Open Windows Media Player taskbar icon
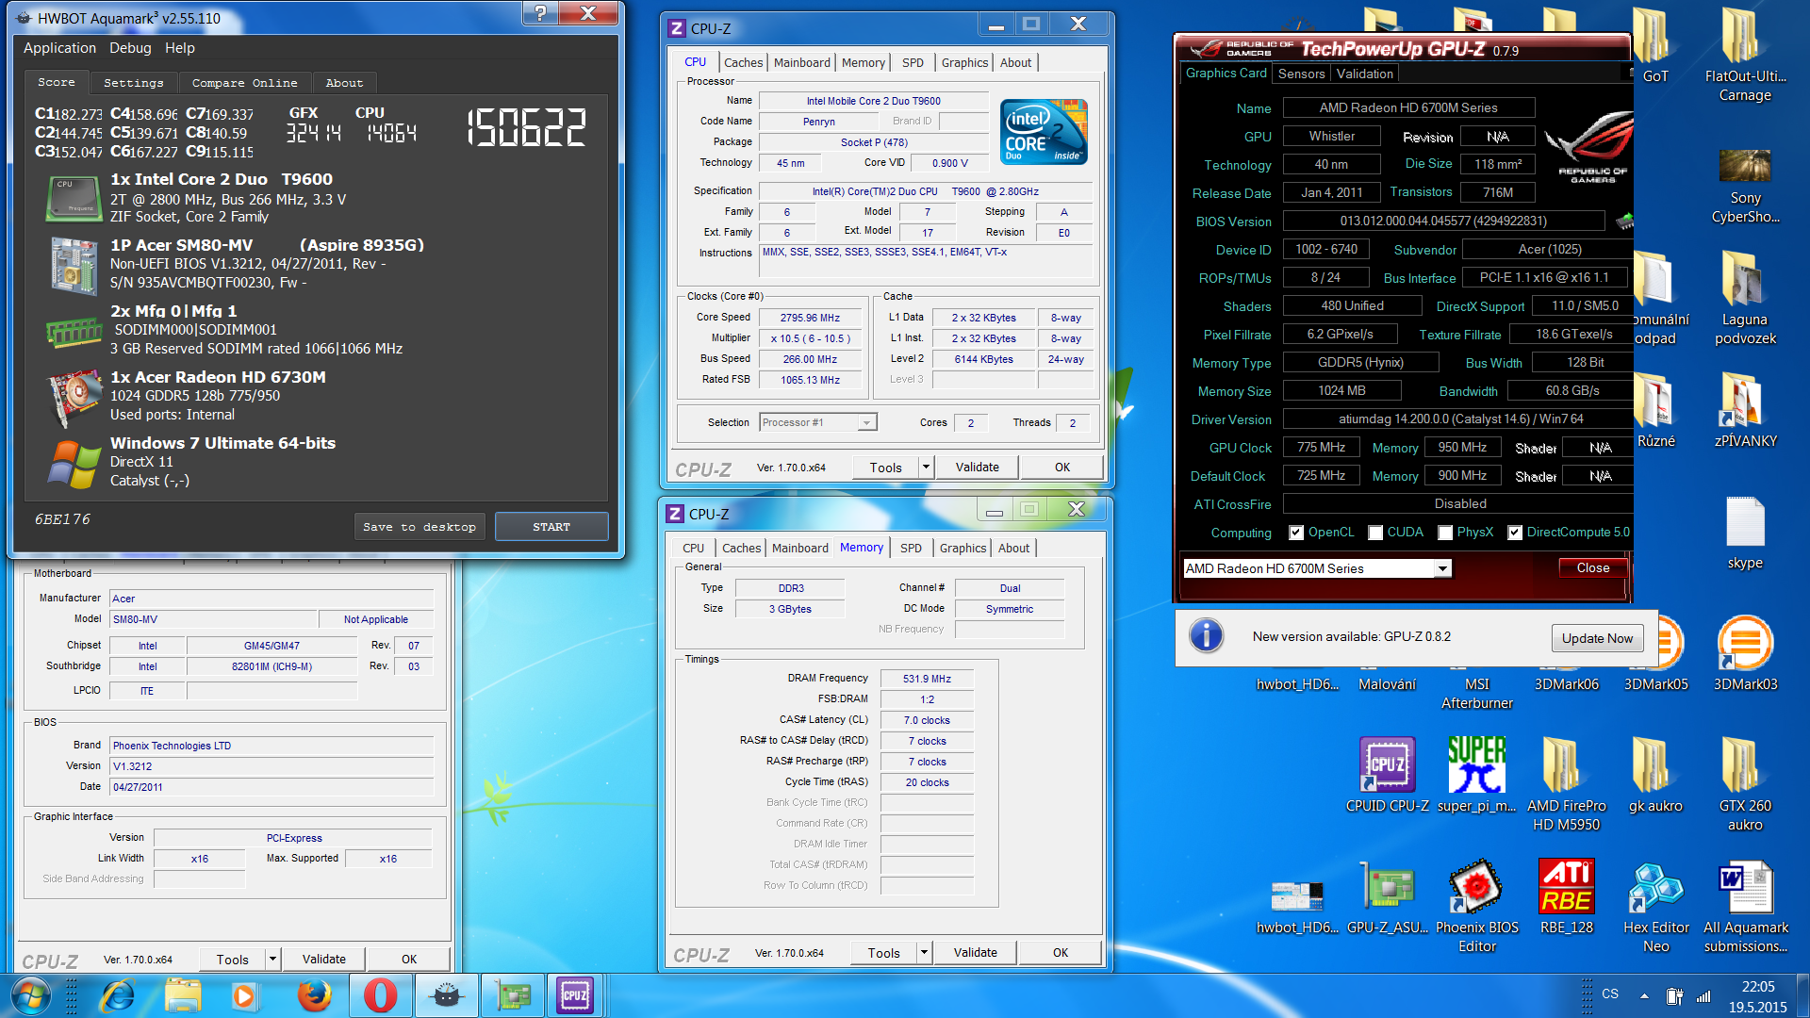Viewport: 1810px width, 1018px height. 244,995
